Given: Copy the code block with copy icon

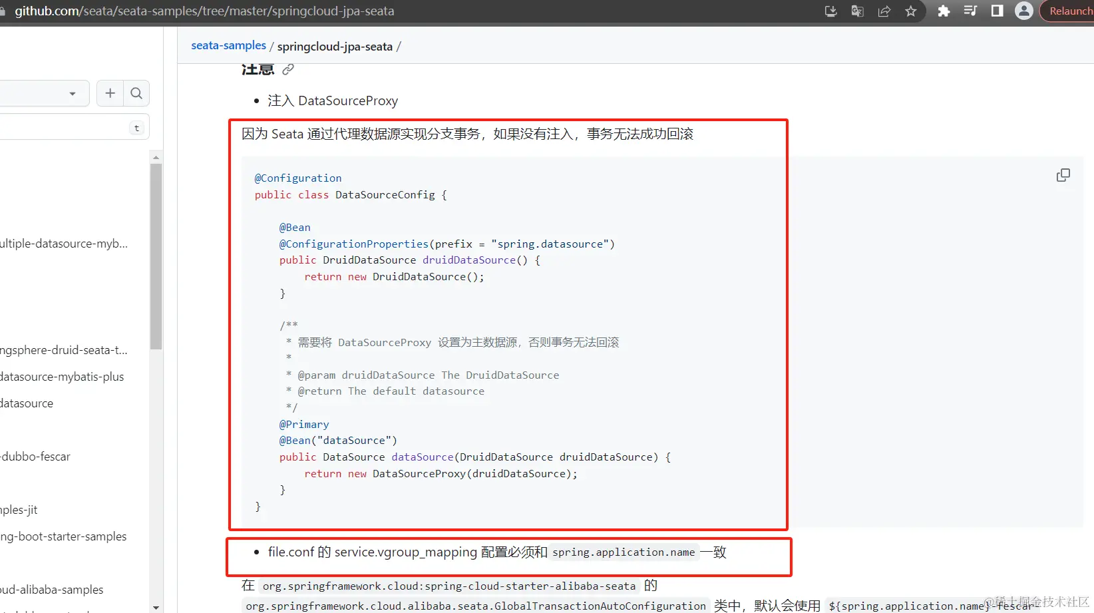Looking at the screenshot, I should [1063, 175].
